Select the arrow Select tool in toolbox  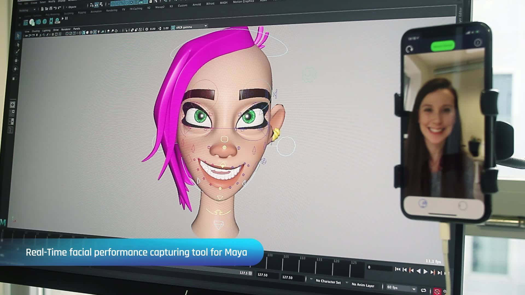[18, 36]
